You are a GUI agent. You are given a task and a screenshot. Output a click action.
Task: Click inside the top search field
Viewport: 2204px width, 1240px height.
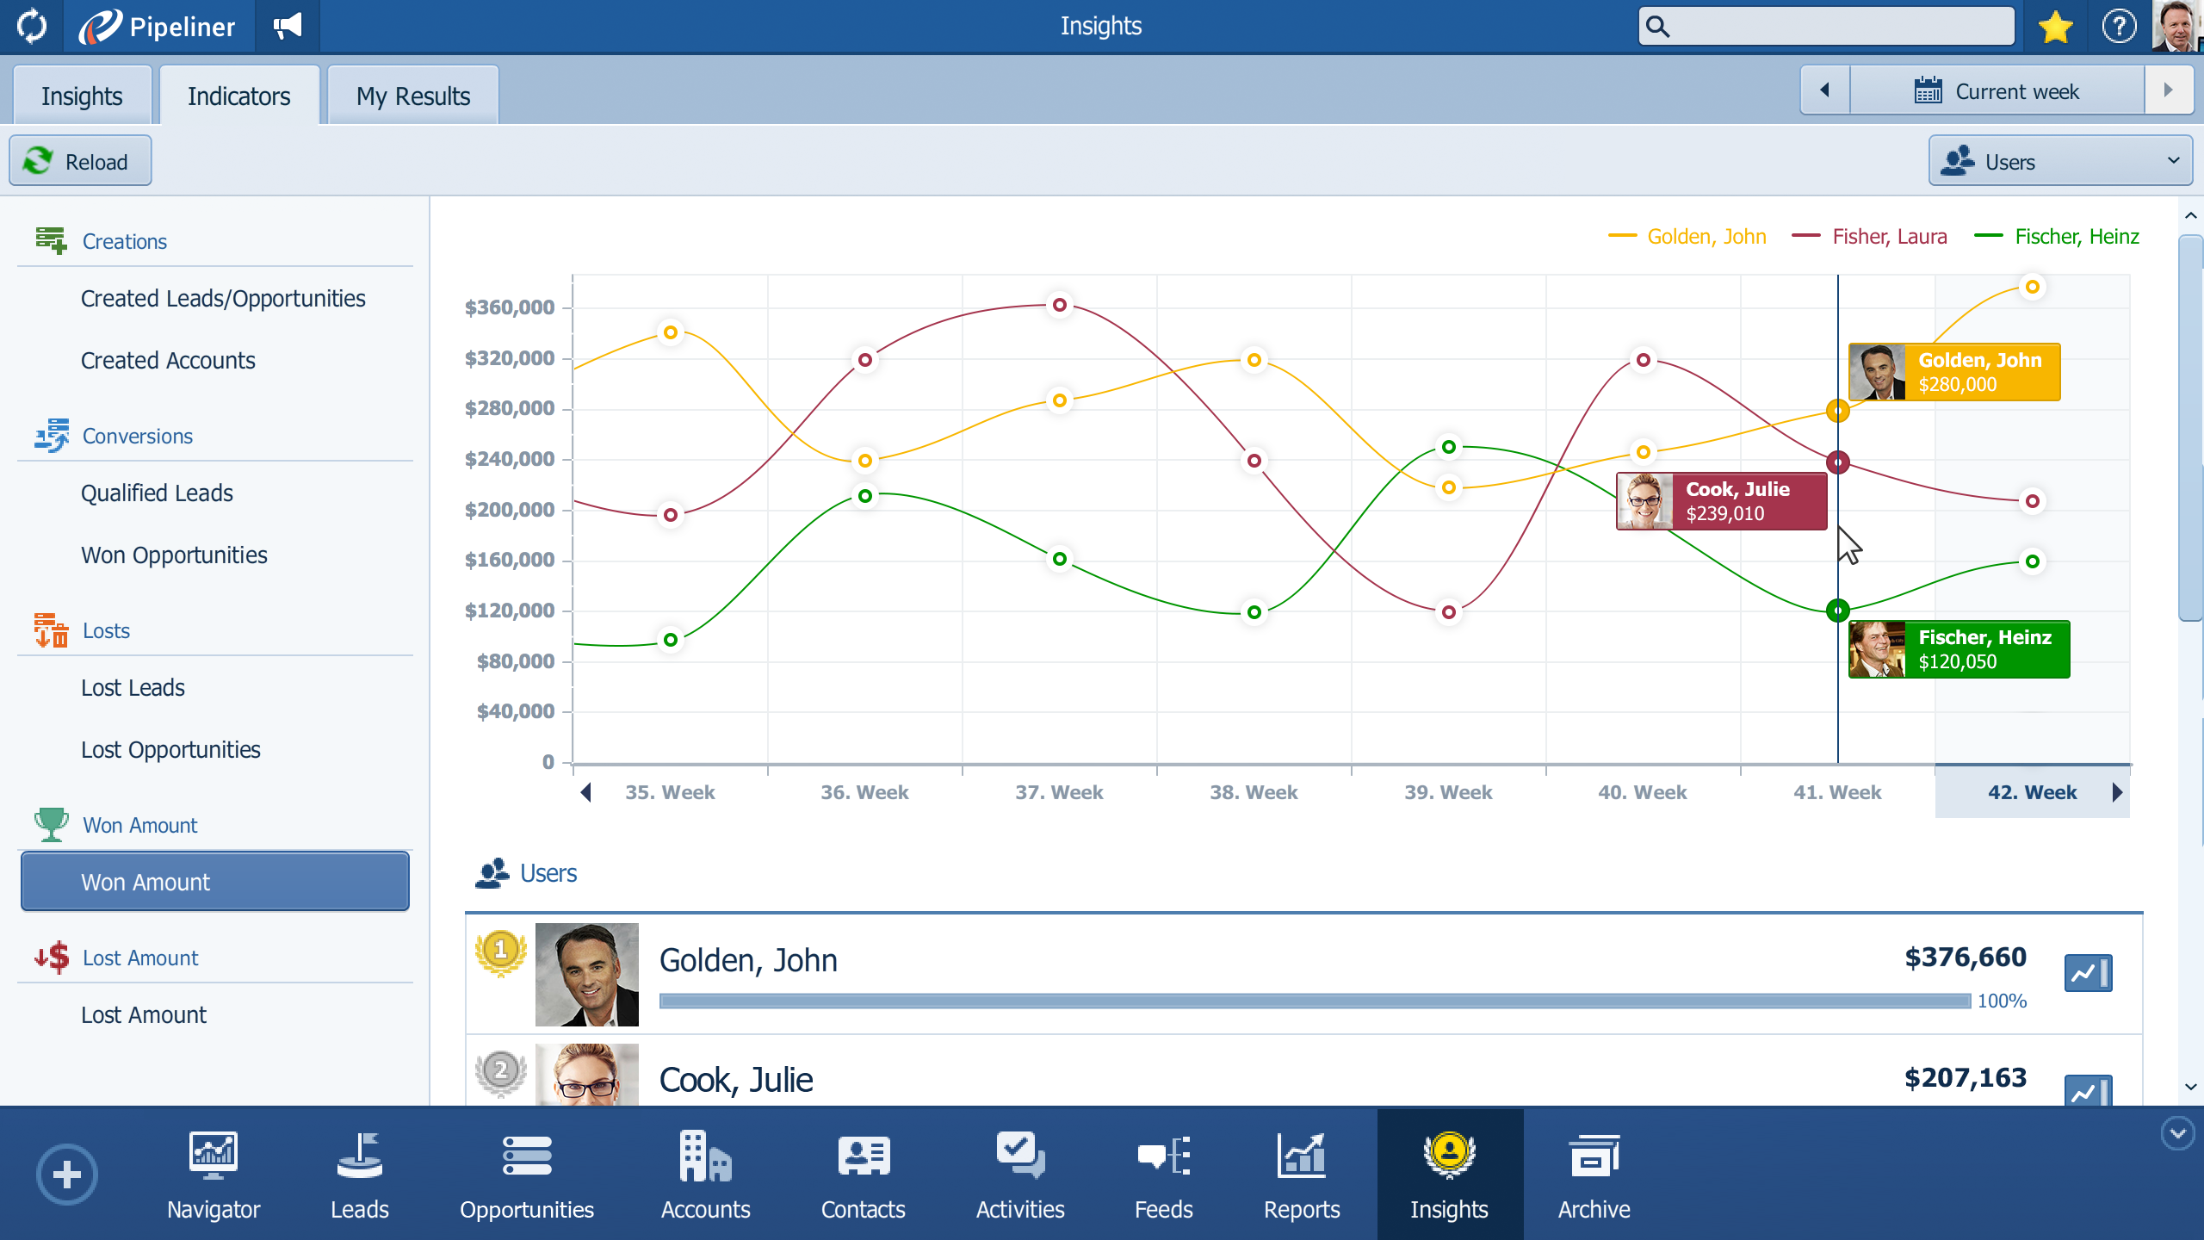tap(1827, 27)
